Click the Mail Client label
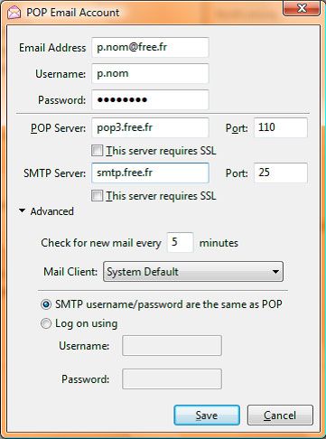Viewport: 326px width, 439px height. pos(70,272)
